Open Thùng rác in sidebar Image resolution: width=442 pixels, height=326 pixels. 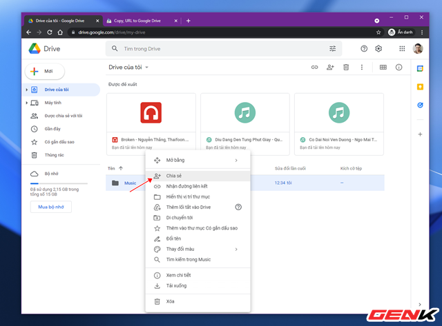click(x=61, y=155)
